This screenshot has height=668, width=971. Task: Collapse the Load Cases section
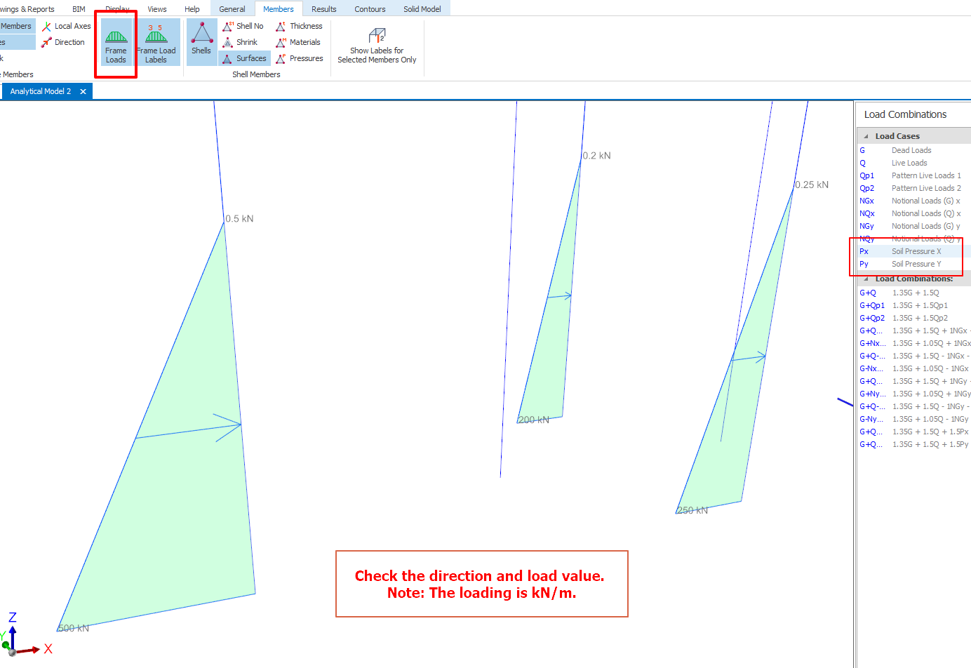tap(864, 135)
